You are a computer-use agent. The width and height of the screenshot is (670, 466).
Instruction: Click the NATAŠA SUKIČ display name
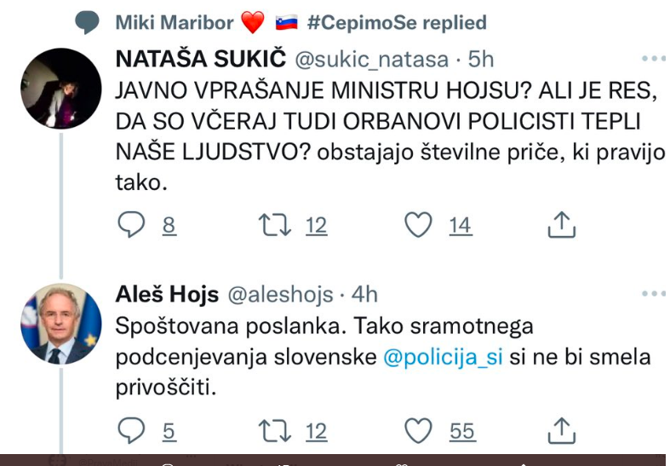(200, 60)
